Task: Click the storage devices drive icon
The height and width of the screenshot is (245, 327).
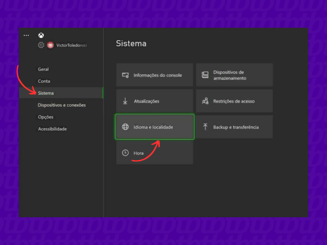Action: click(205, 75)
